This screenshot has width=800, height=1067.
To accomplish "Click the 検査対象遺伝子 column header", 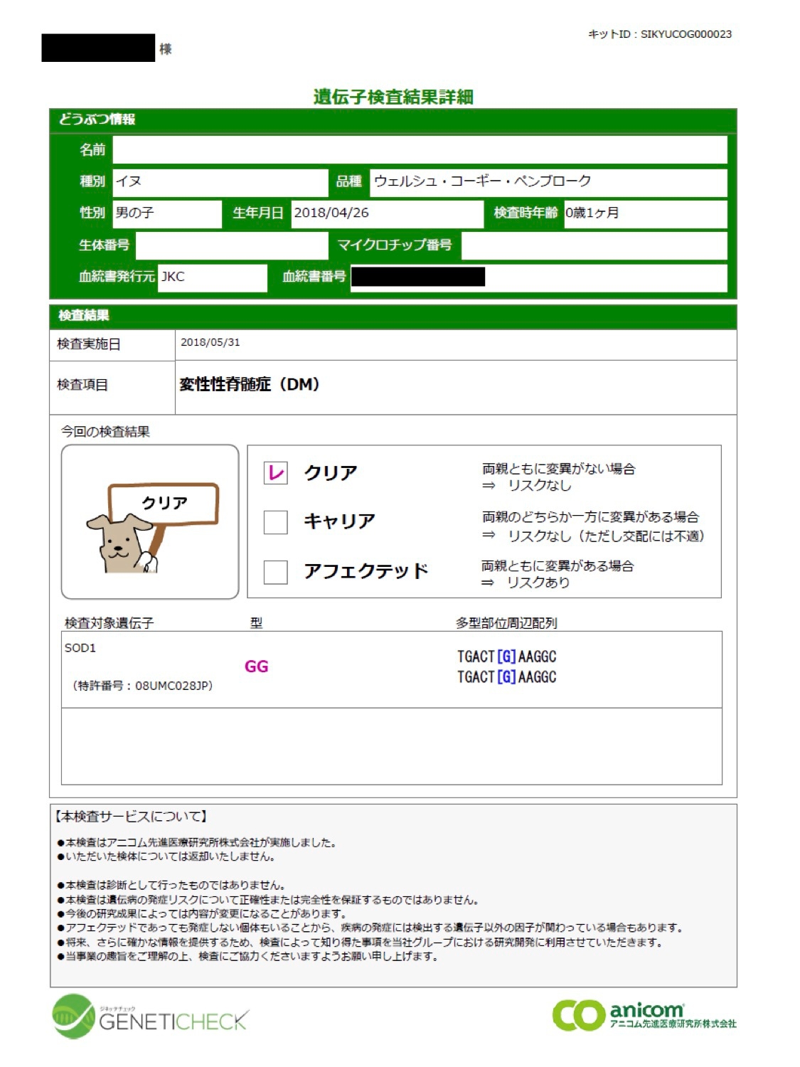I will point(109,623).
